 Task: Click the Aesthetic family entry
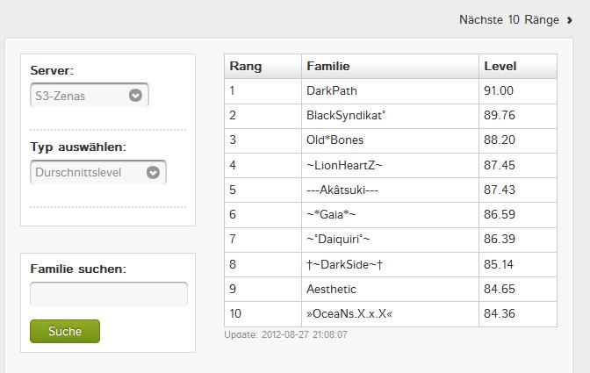click(332, 289)
